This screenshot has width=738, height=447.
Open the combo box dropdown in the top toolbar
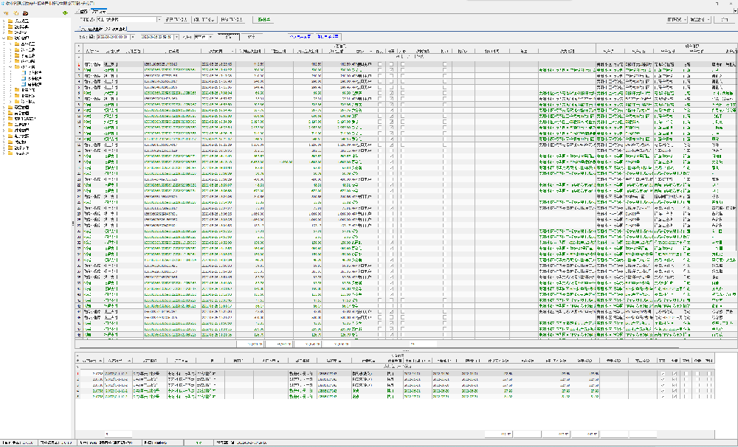159,20
